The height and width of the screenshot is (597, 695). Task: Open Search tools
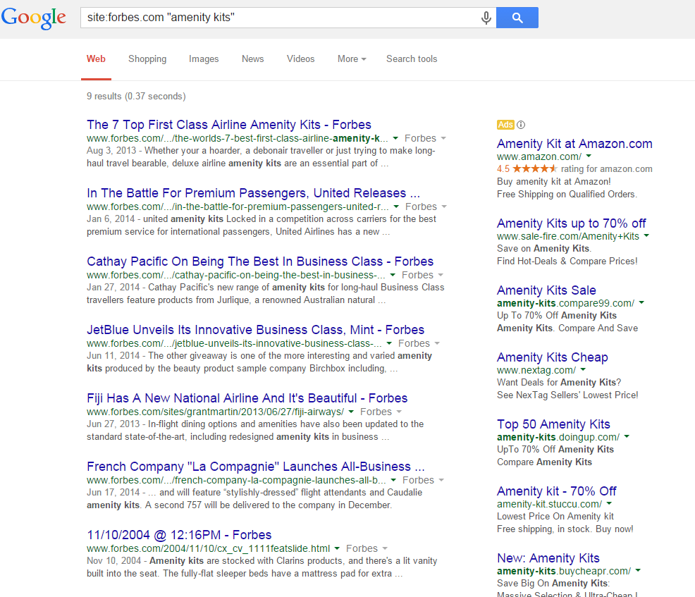[412, 59]
